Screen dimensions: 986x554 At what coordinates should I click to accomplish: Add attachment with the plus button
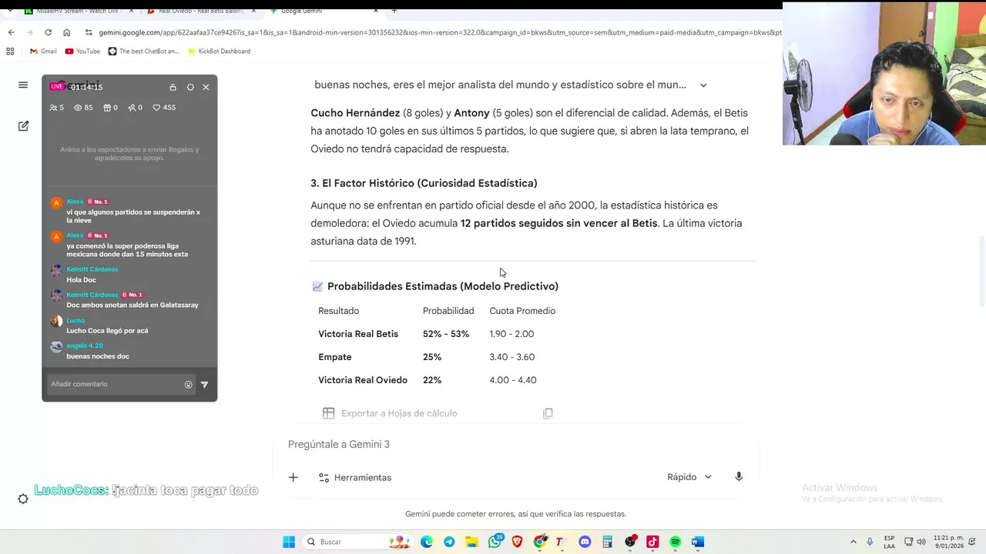(293, 478)
